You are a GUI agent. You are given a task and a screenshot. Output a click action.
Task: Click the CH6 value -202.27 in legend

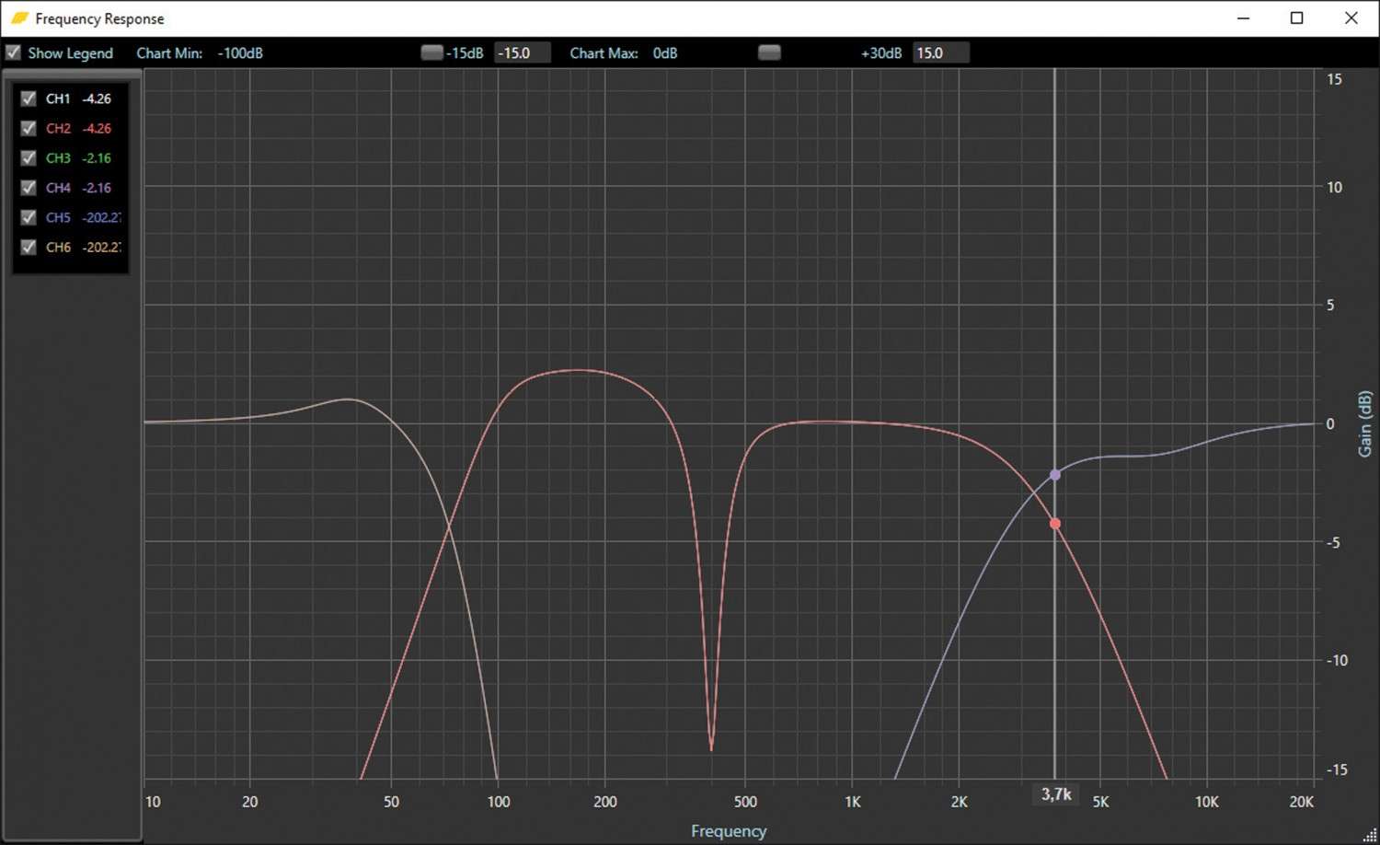[x=101, y=247]
